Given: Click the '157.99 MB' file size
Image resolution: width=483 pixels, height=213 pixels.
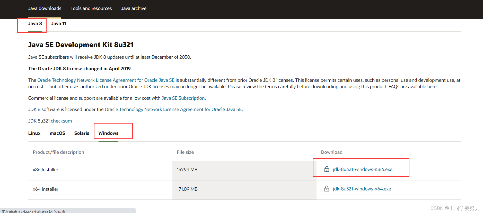Looking at the screenshot, I should [x=187, y=170].
